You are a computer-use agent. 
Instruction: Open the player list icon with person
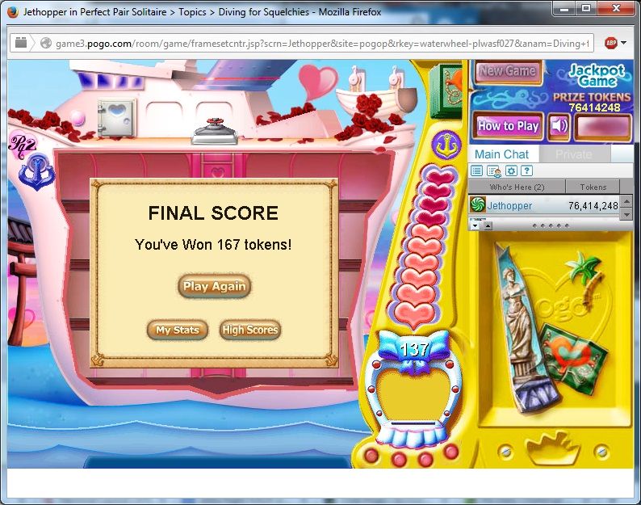tap(494, 171)
